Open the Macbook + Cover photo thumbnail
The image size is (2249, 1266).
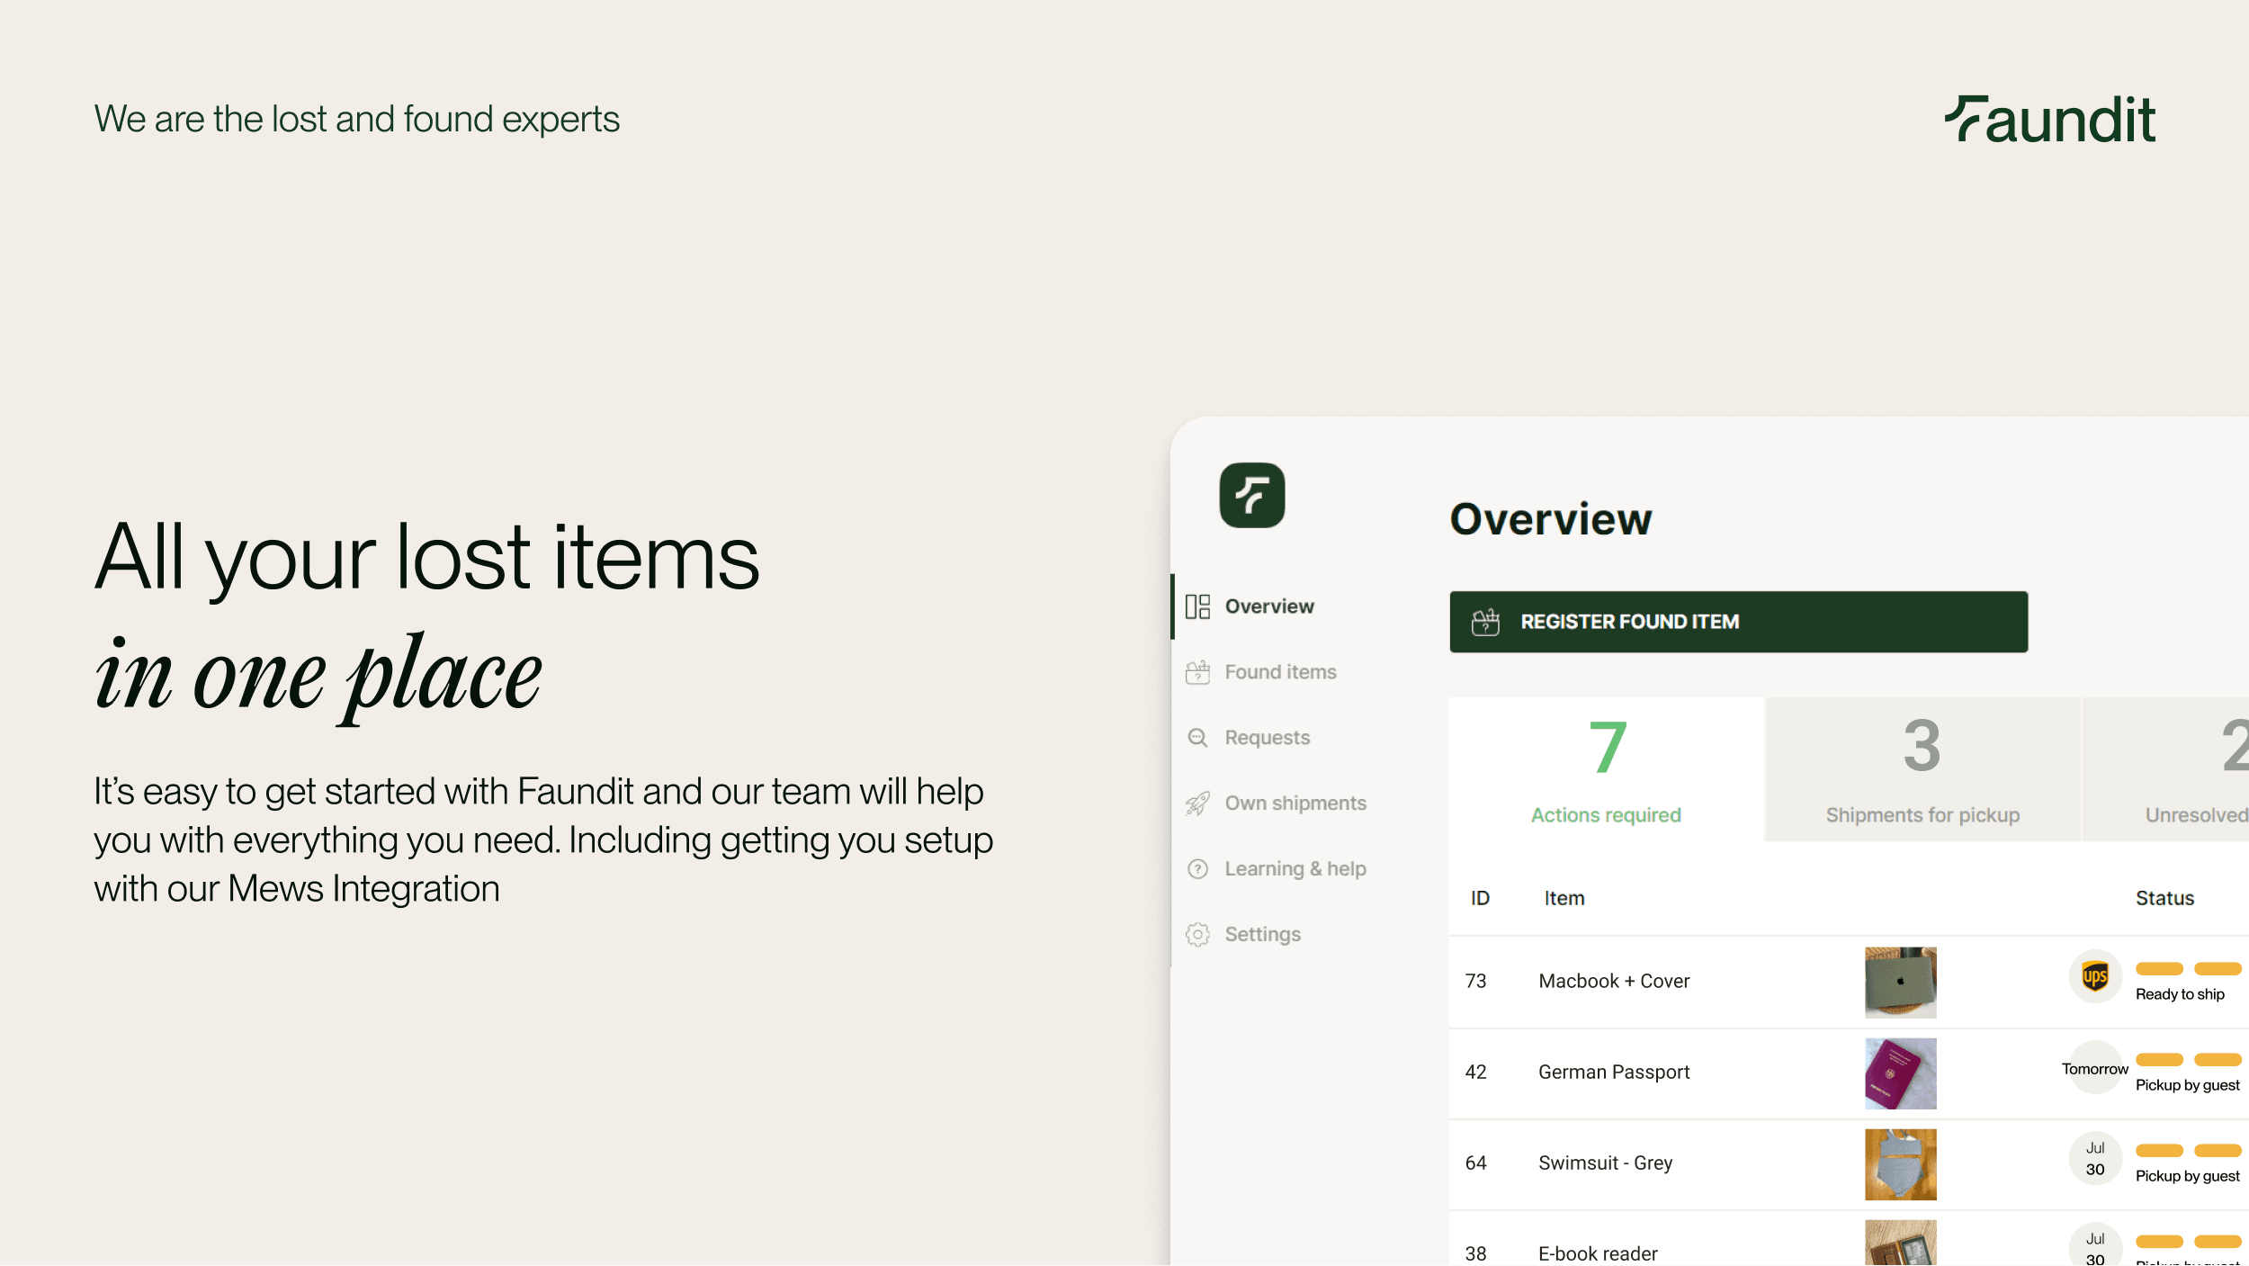tap(1900, 982)
